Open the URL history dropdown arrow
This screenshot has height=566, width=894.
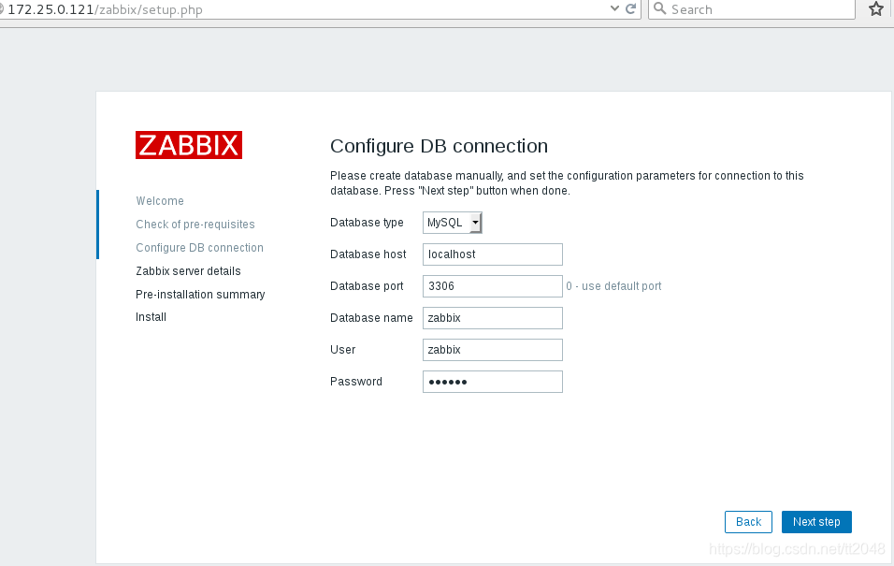click(x=614, y=8)
